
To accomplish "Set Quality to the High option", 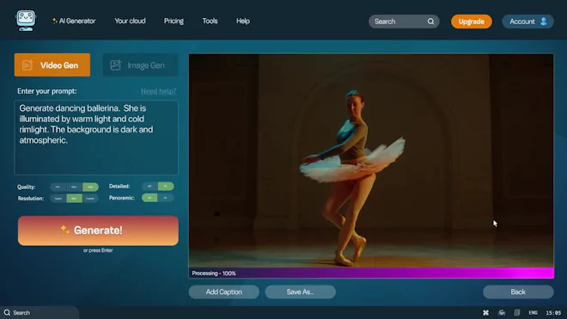I will click(90, 187).
